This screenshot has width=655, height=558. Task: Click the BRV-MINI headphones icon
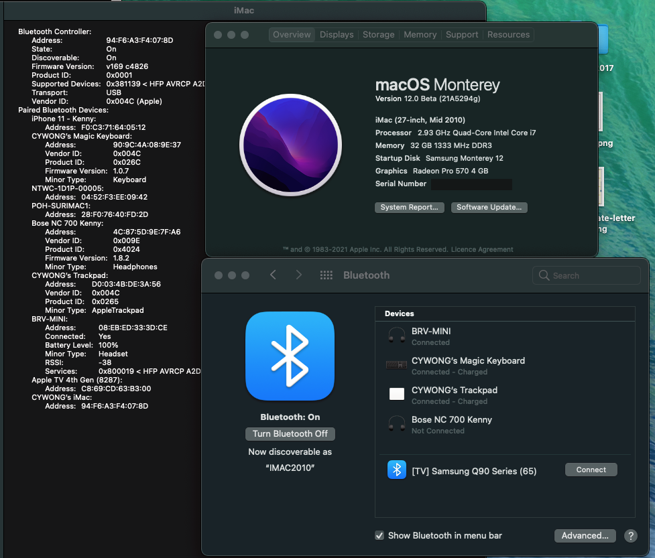click(x=396, y=335)
